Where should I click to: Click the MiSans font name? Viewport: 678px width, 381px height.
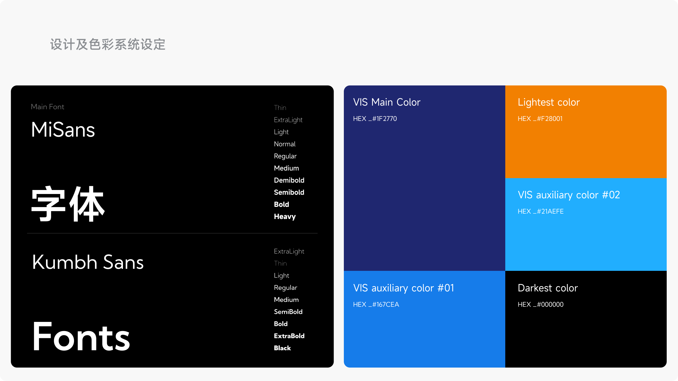click(63, 130)
